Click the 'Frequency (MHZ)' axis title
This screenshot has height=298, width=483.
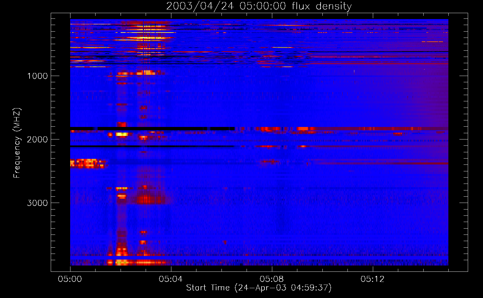tap(17, 143)
